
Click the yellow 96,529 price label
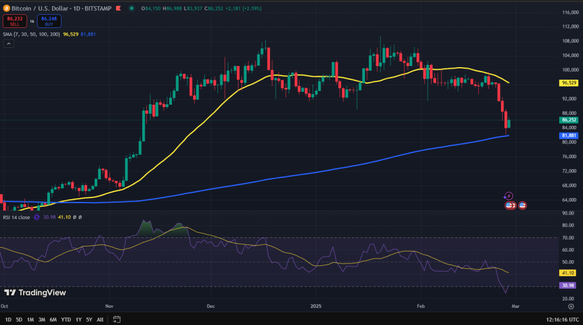[x=569, y=83]
